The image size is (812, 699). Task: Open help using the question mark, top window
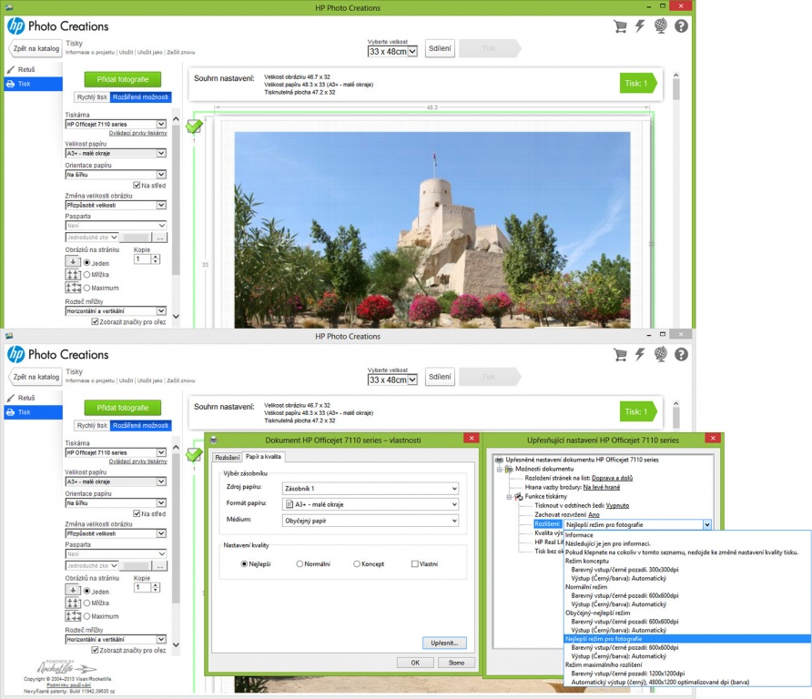(x=682, y=25)
